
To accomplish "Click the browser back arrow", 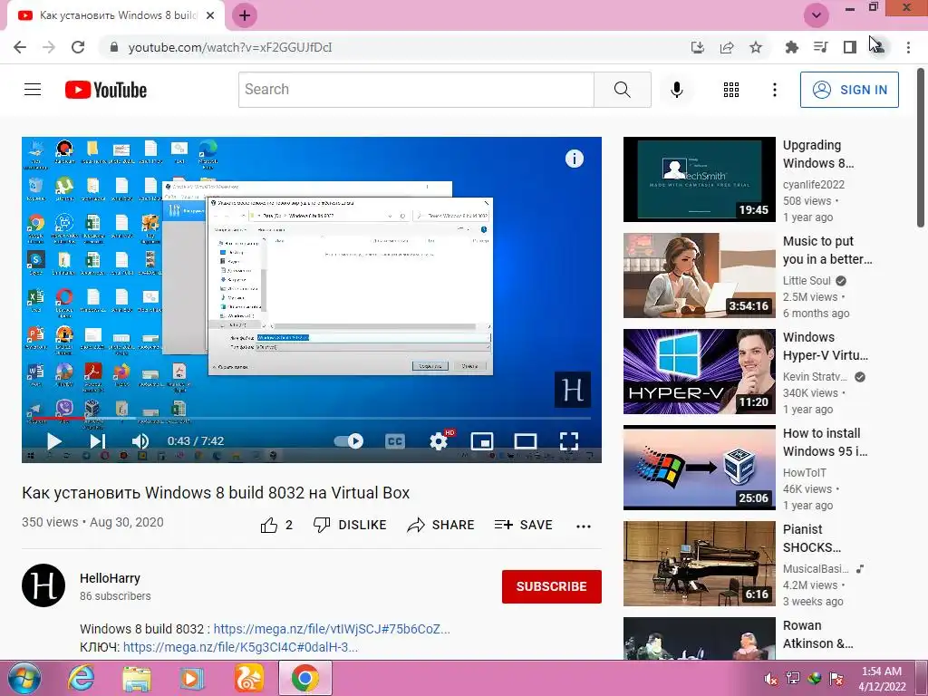I will click(20, 47).
